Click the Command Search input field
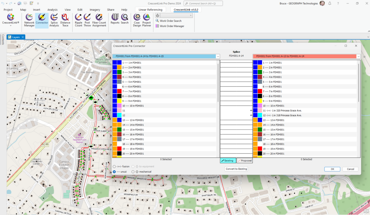The width and height of the screenshot is (370, 215). point(203,3)
